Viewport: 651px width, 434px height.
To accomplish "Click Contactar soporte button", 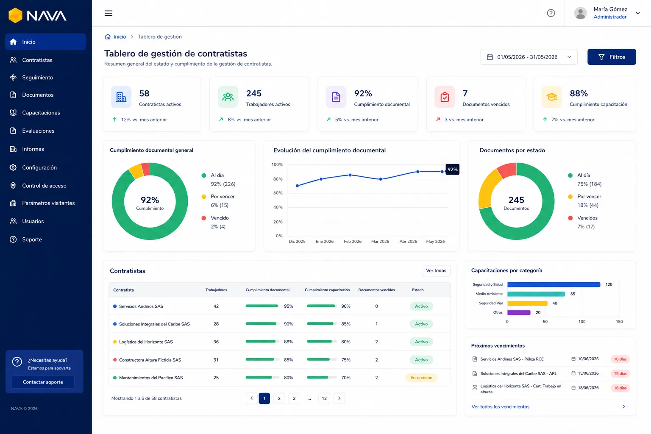I will (x=43, y=382).
